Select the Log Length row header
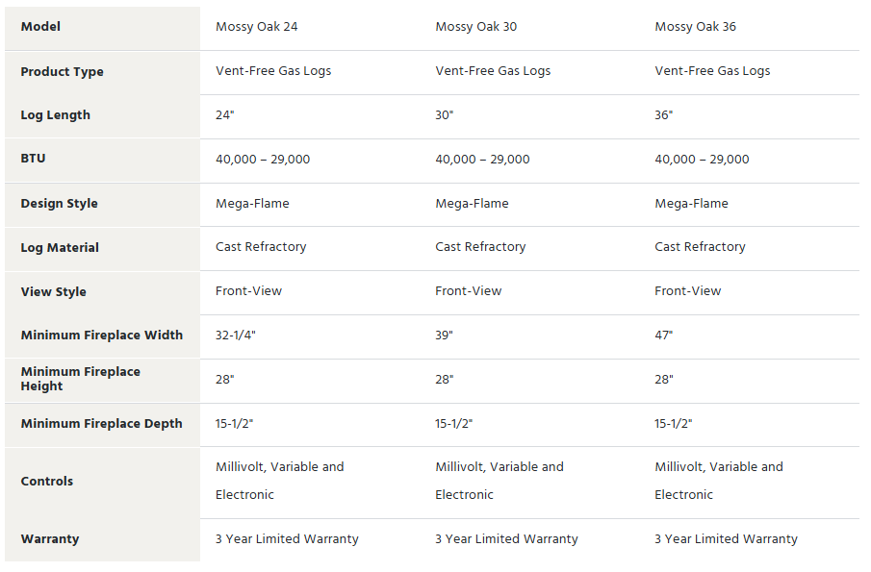Screen dimensions: 871x572 (55, 115)
